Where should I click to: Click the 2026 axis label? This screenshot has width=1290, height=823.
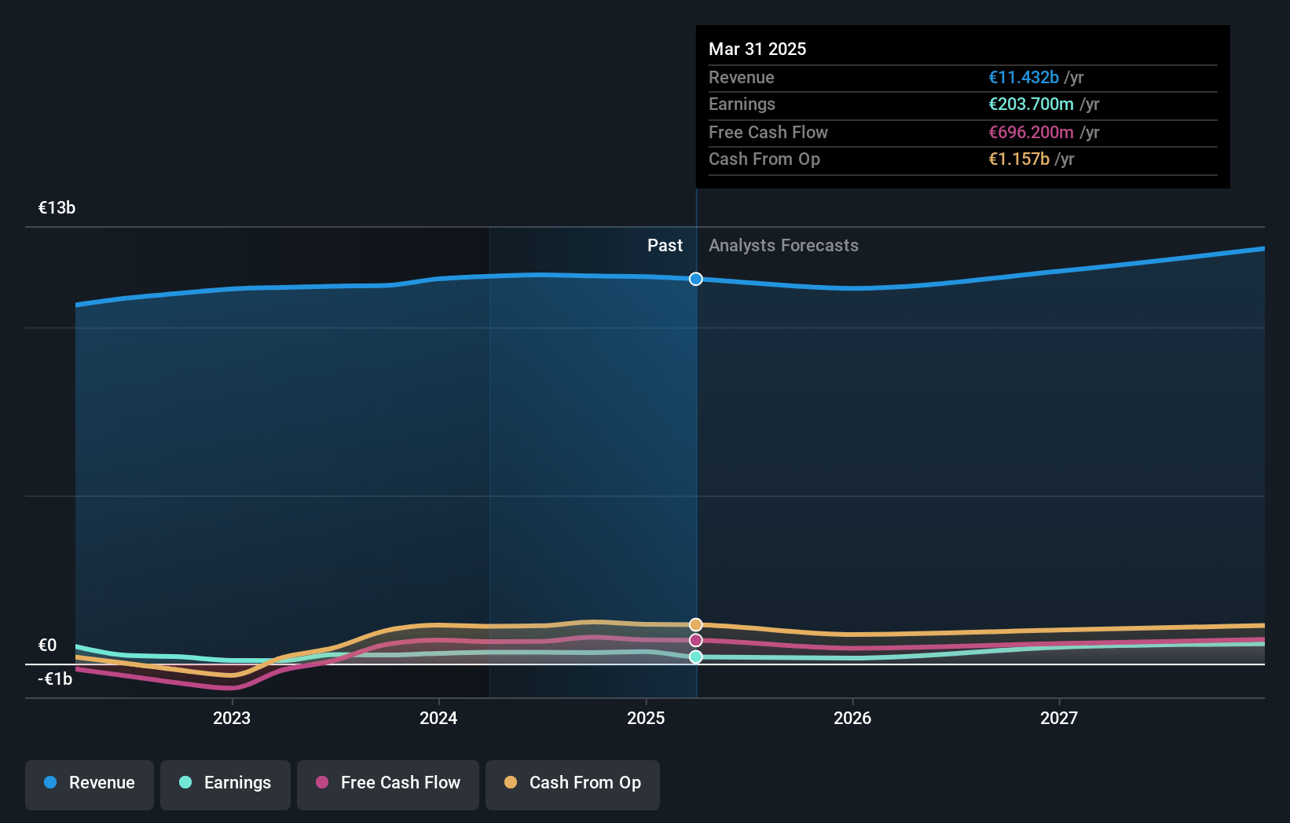(x=852, y=718)
